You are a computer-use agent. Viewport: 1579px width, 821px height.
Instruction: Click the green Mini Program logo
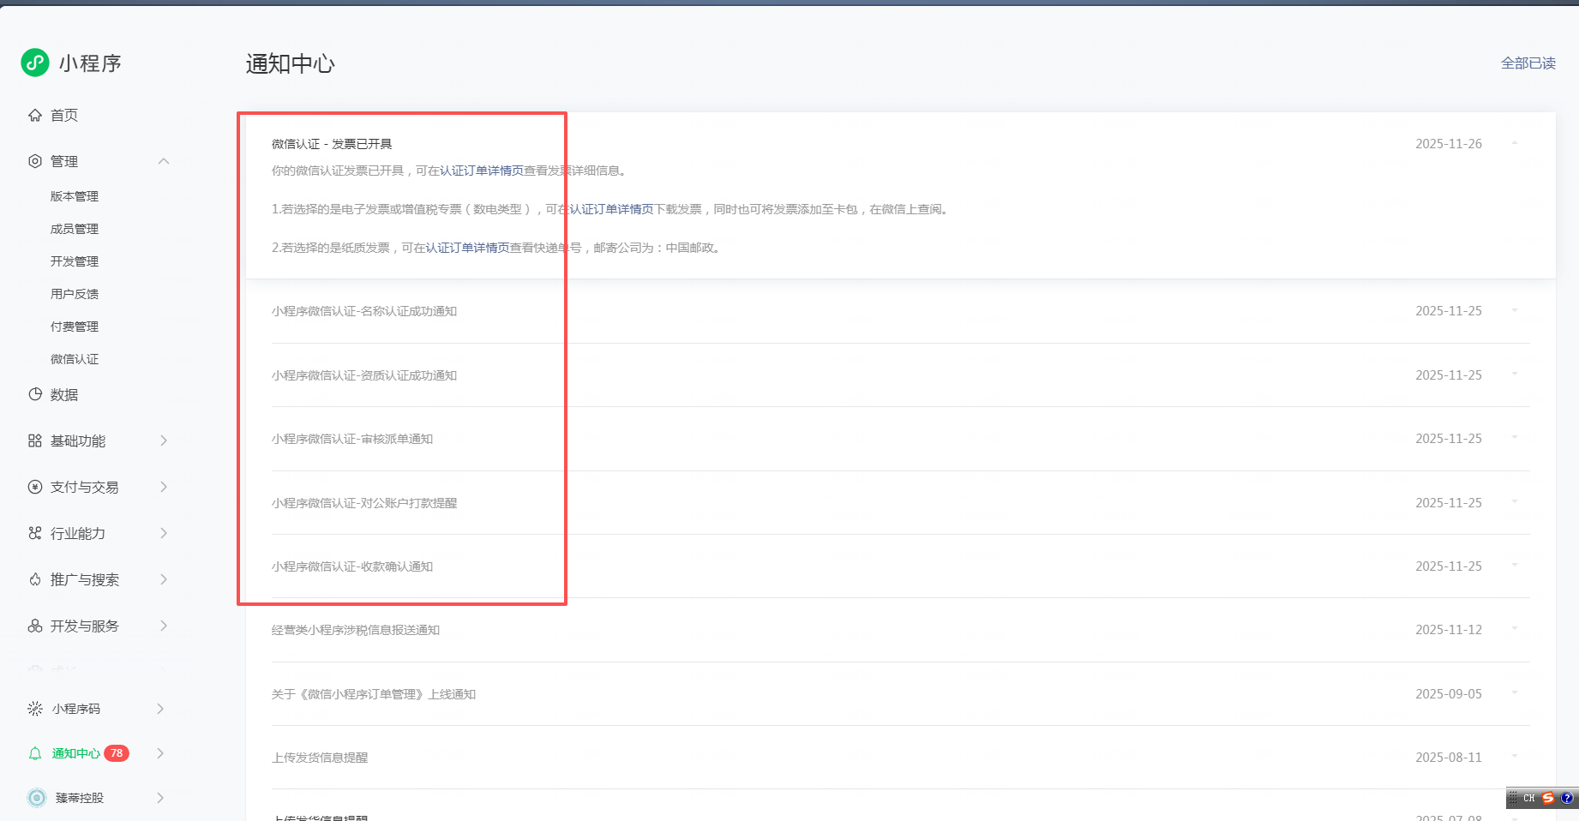[35, 63]
